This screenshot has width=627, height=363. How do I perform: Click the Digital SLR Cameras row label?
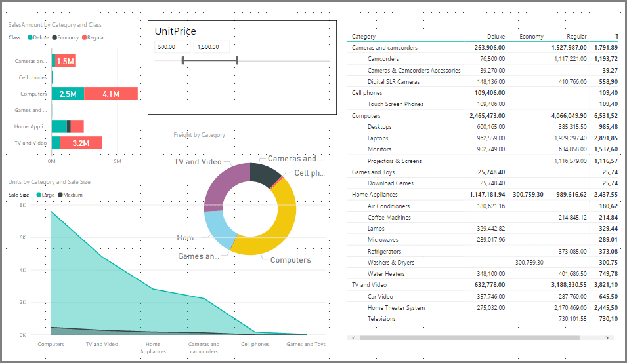(393, 81)
